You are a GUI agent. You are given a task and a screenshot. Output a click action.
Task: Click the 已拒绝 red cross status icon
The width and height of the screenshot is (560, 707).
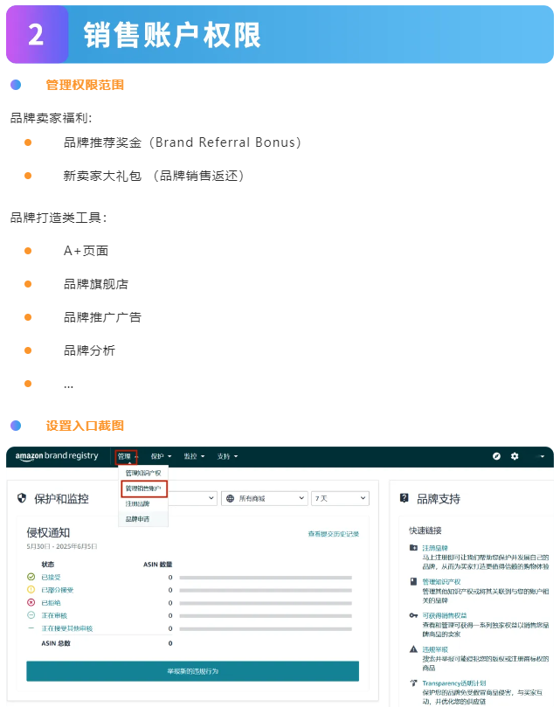[x=31, y=602]
